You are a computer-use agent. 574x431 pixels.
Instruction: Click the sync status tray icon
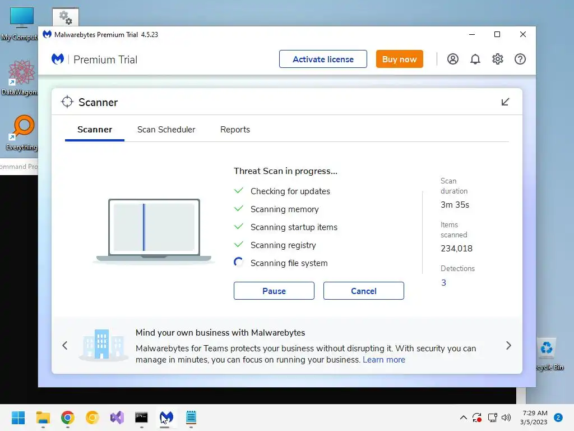click(476, 418)
